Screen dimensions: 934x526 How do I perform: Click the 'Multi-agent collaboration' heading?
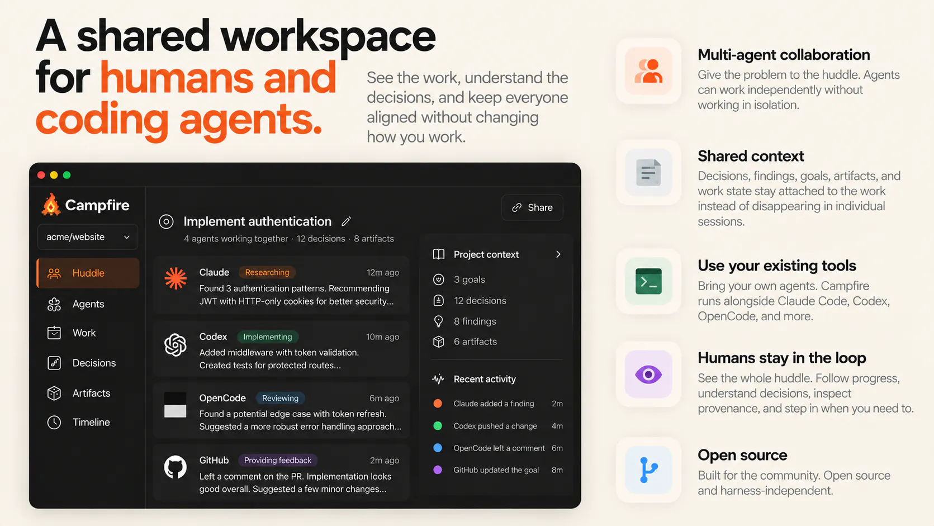point(784,55)
